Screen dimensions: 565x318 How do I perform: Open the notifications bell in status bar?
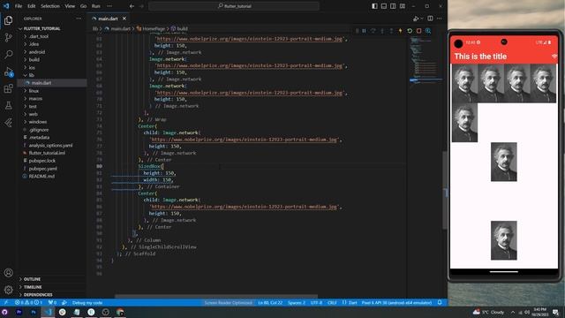pyautogui.click(x=440, y=302)
